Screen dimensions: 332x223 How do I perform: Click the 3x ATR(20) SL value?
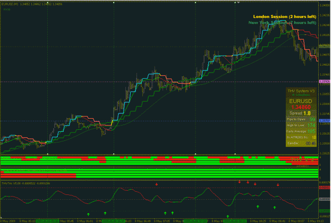click(314, 137)
